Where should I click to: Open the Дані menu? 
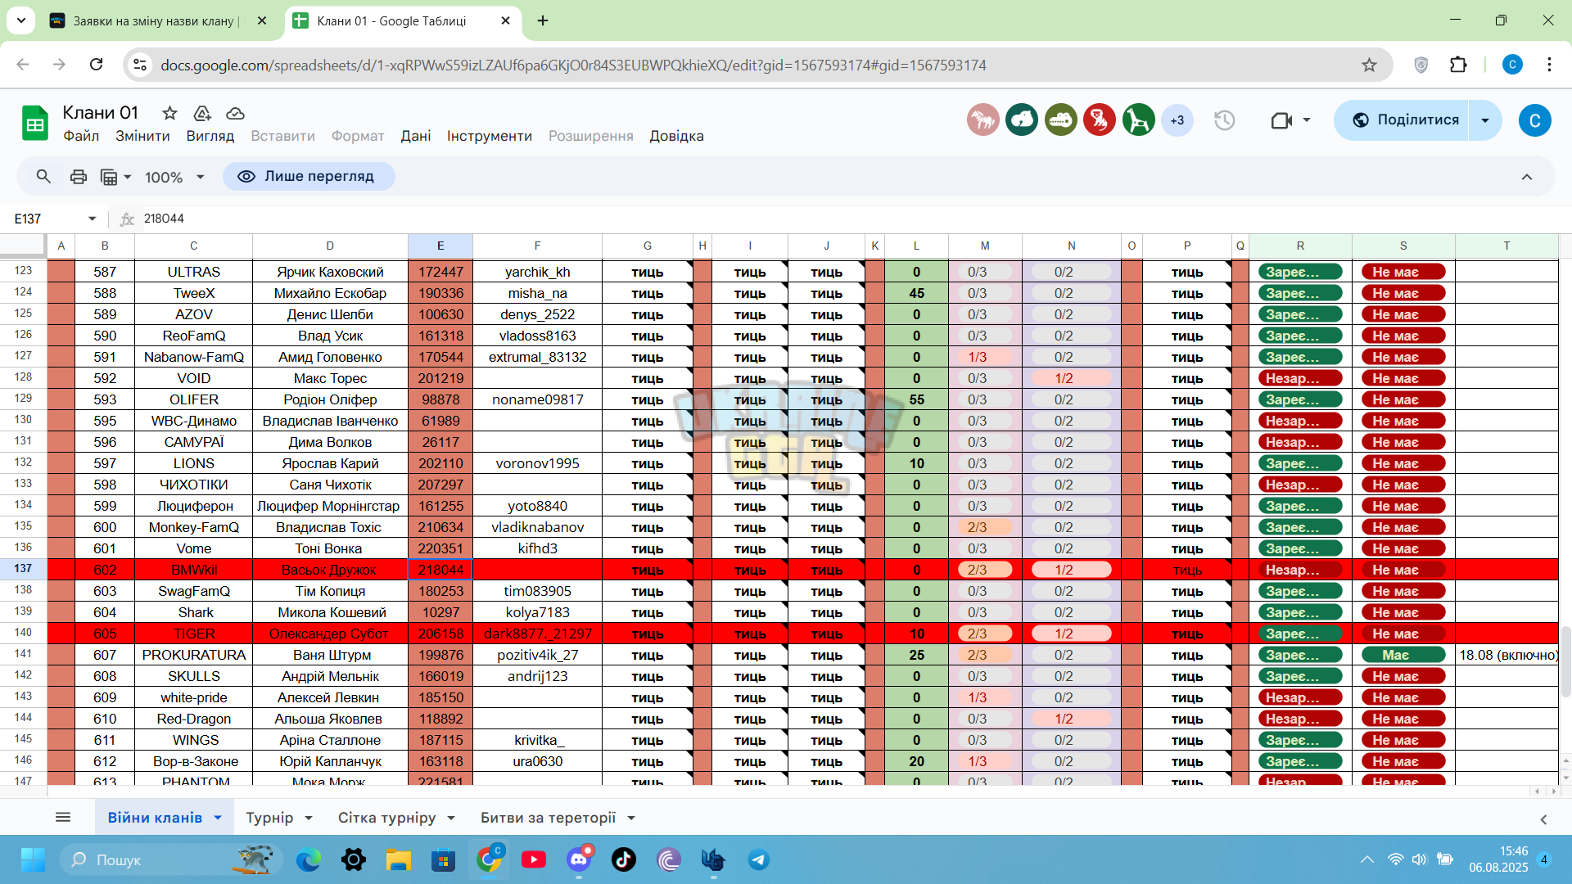pyautogui.click(x=416, y=136)
